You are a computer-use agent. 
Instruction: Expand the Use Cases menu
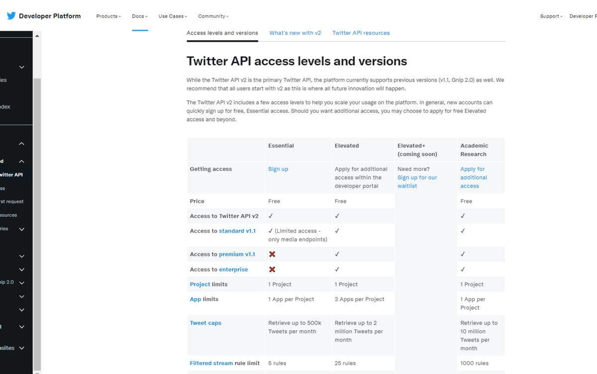[173, 16]
